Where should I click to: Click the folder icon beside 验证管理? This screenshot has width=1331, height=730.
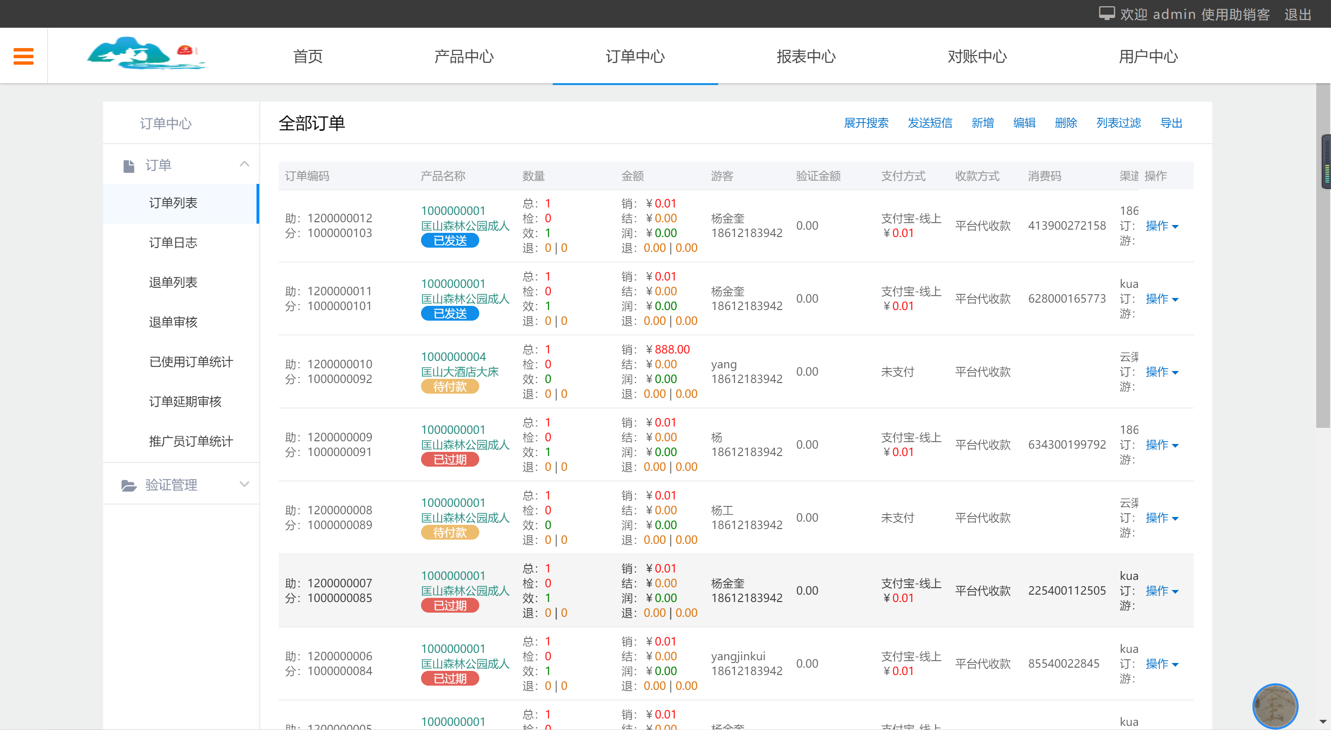tap(129, 484)
